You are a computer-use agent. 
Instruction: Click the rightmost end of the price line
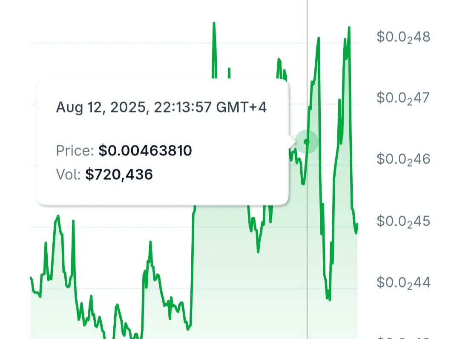click(x=357, y=224)
